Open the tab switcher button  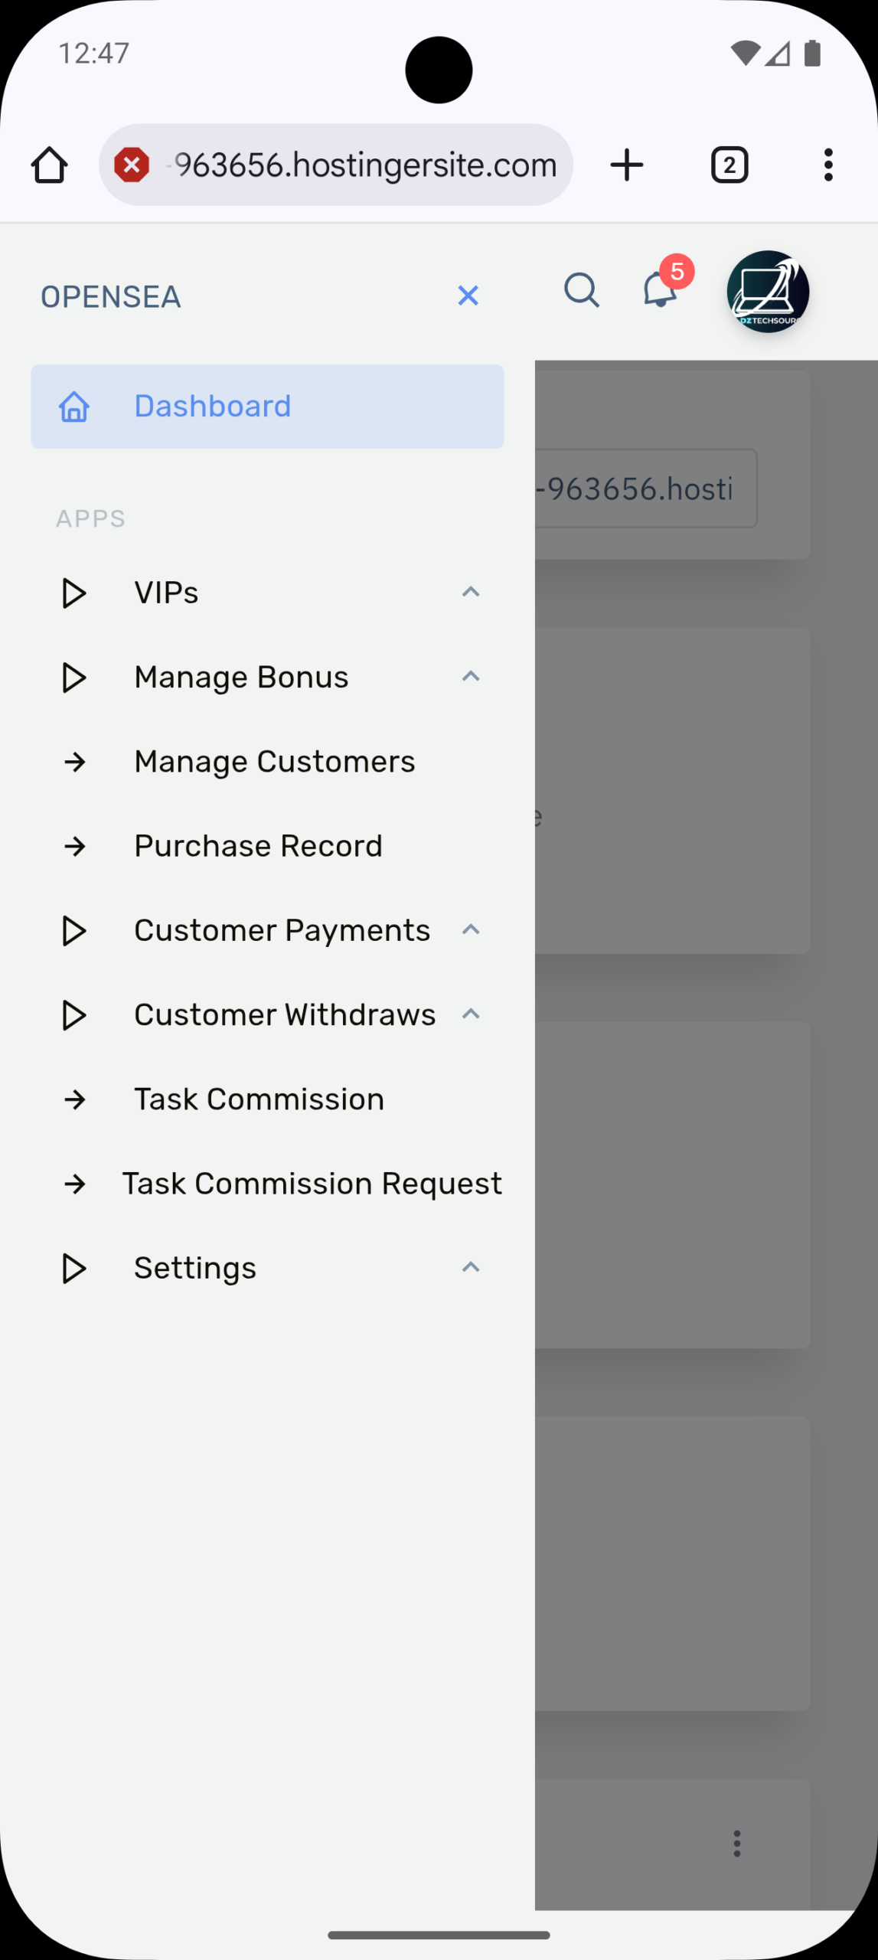[x=729, y=165]
